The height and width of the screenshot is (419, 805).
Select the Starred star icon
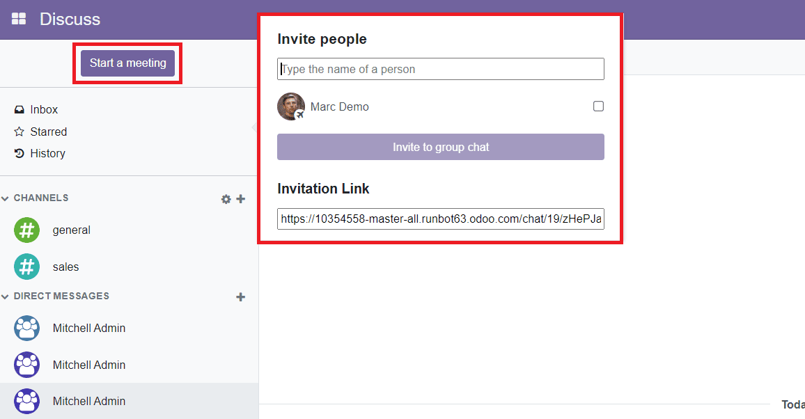point(19,131)
